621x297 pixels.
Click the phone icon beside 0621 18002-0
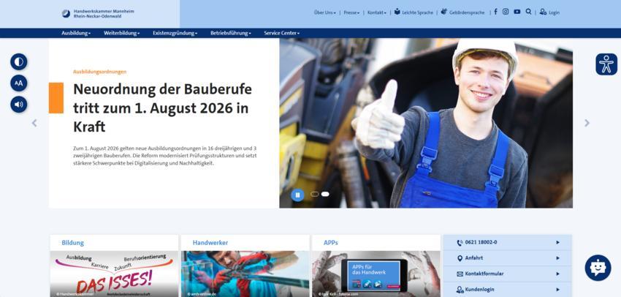click(x=460, y=243)
